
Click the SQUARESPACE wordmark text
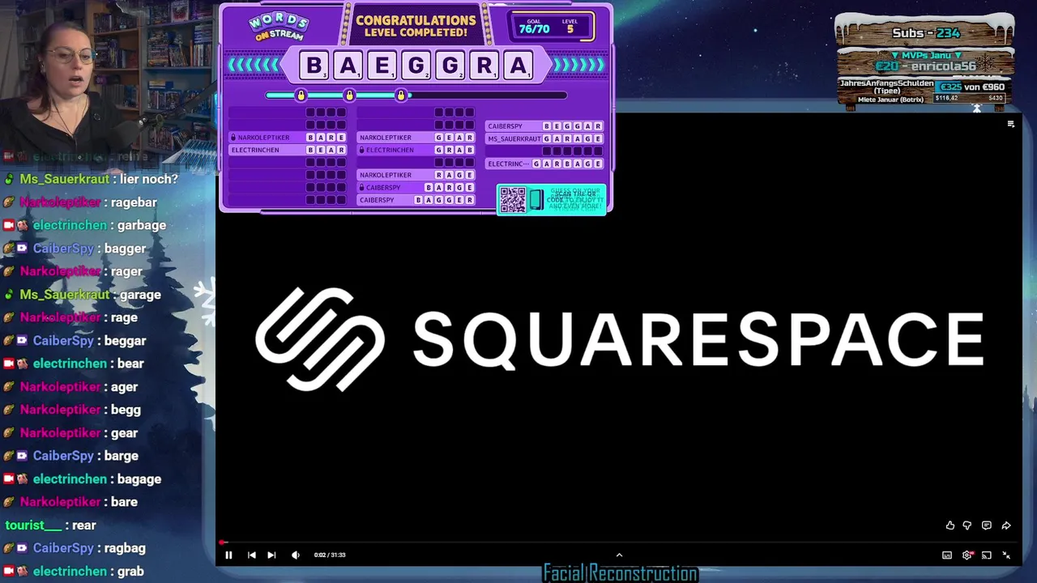[x=698, y=339]
